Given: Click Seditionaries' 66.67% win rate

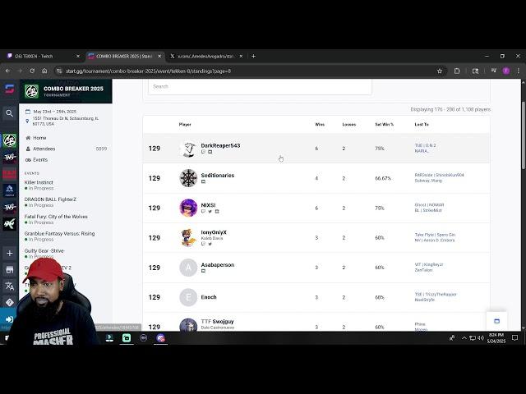Looking at the screenshot, I should tap(383, 178).
